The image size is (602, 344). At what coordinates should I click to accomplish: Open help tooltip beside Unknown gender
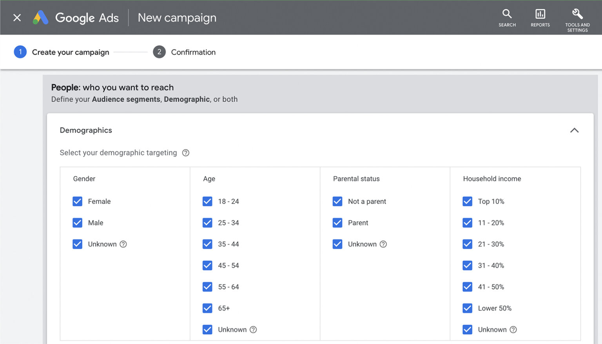123,244
